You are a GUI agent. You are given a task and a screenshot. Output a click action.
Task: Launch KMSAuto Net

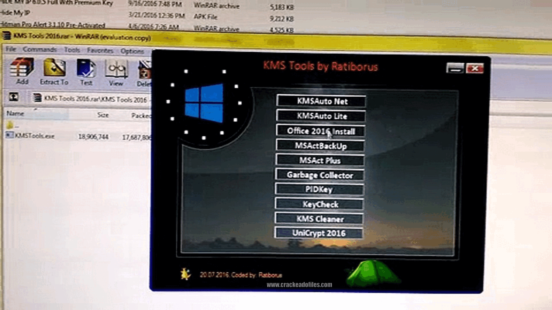(321, 101)
